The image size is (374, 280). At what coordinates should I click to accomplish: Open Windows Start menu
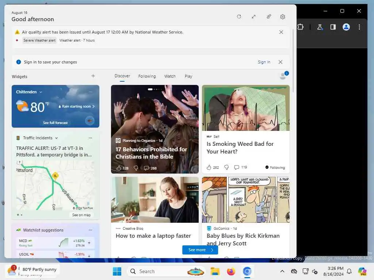117,271
